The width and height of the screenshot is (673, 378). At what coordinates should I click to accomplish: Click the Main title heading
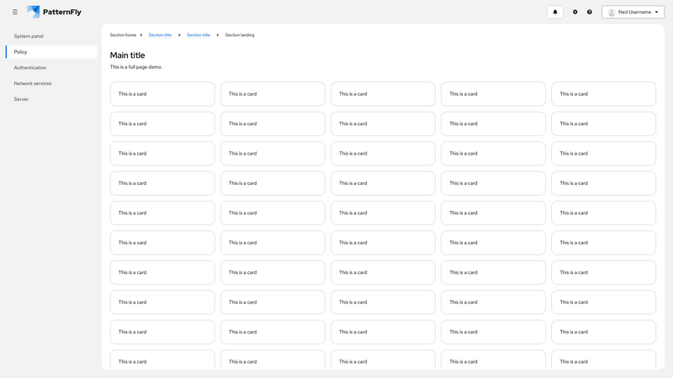128,55
